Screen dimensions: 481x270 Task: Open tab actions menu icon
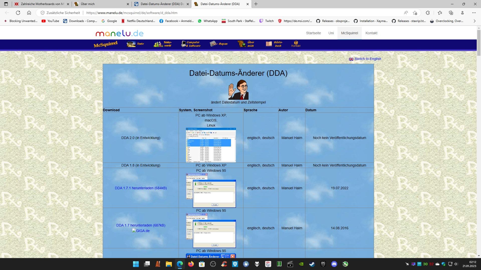pos(6,4)
